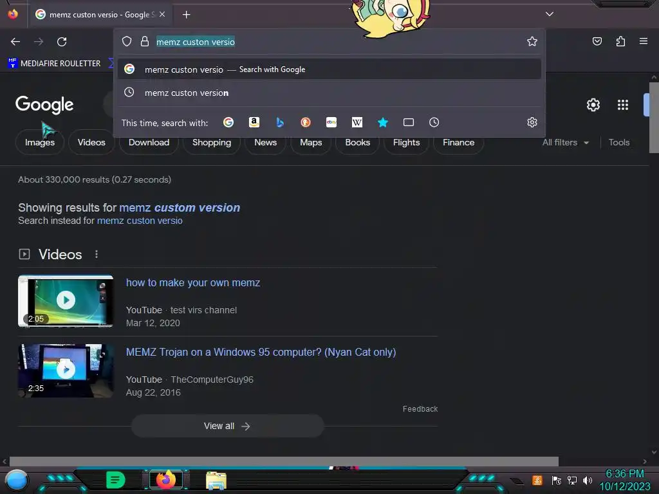Search this time in open Tabs
The height and width of the screenshot is (494, 659).
point(409,122)
